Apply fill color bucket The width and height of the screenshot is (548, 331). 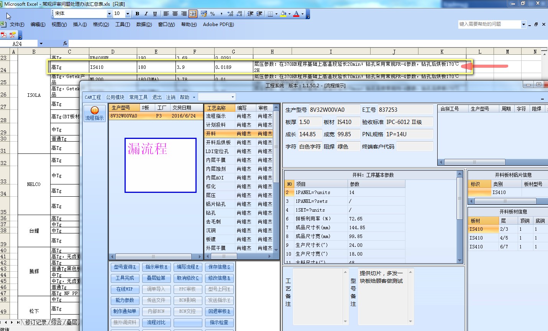[x=283, y=14]
